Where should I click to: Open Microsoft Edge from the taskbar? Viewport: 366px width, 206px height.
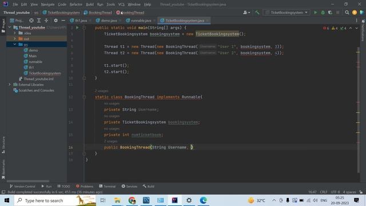point(204,200)
